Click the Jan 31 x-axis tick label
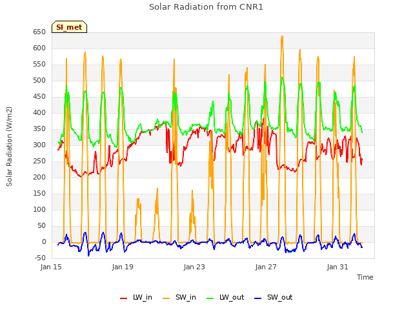The width and height of the screenshot is (413, 310). (337, 267)
